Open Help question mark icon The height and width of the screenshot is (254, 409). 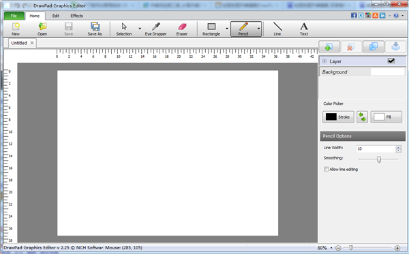pyautogui.click(x=396, y=16)
